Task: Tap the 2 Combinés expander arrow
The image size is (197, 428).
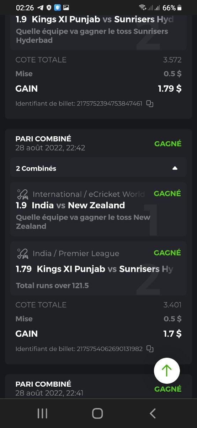Action: 175,168
